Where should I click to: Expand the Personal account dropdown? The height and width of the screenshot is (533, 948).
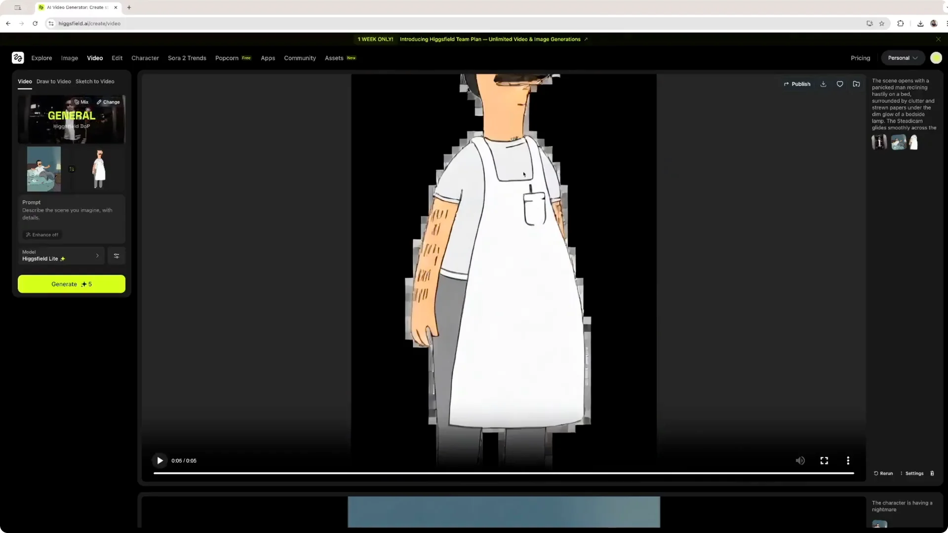coord(902,58)
